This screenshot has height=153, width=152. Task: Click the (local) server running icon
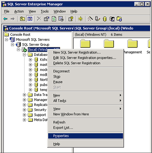click(x=24, y=50)
